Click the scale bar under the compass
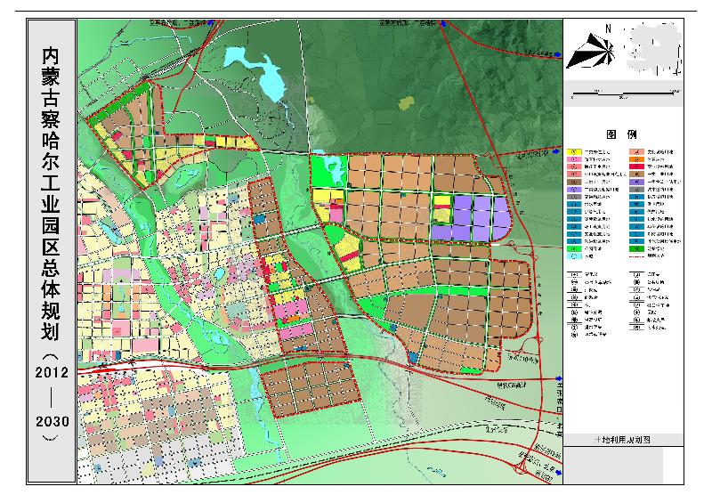This screenshot has height=503, width=712. 626,93
